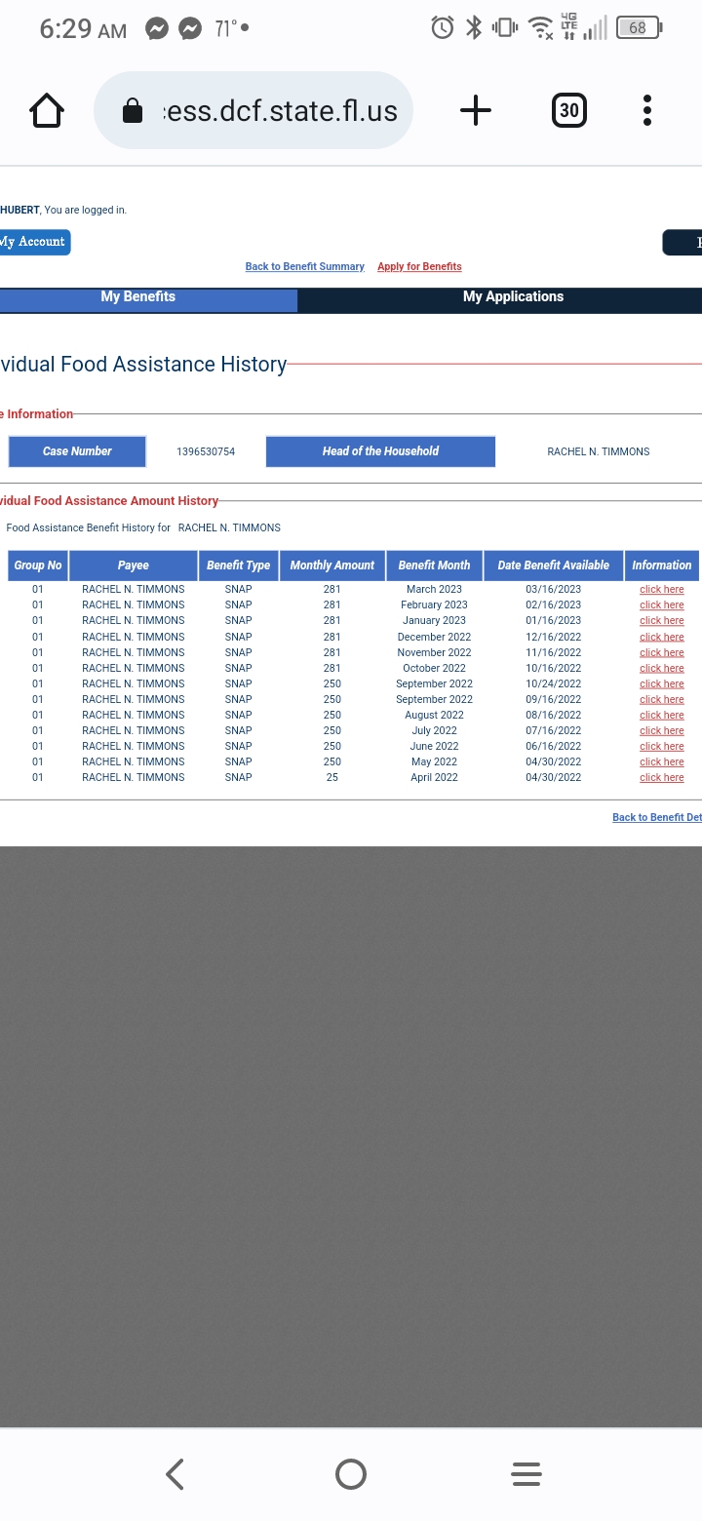Viewport: 702px width, 1521px height.
Task: Select the 25 amount for April 2022
Action: coord(332,777)
